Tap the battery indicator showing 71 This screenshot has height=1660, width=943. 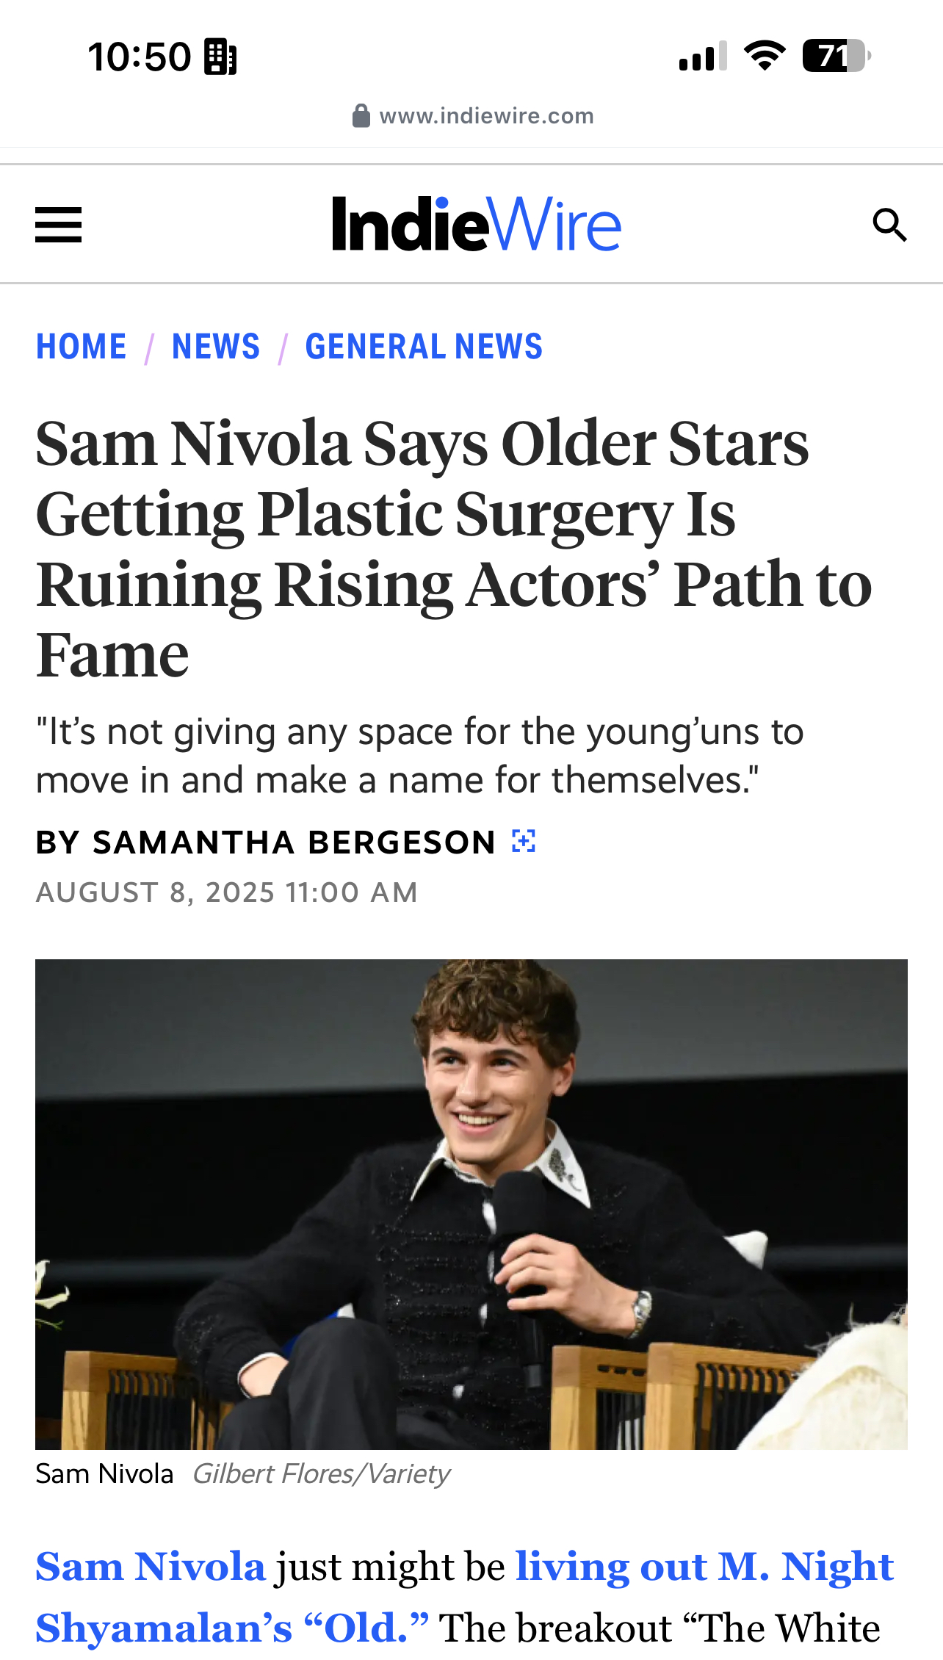click(836, 56)
